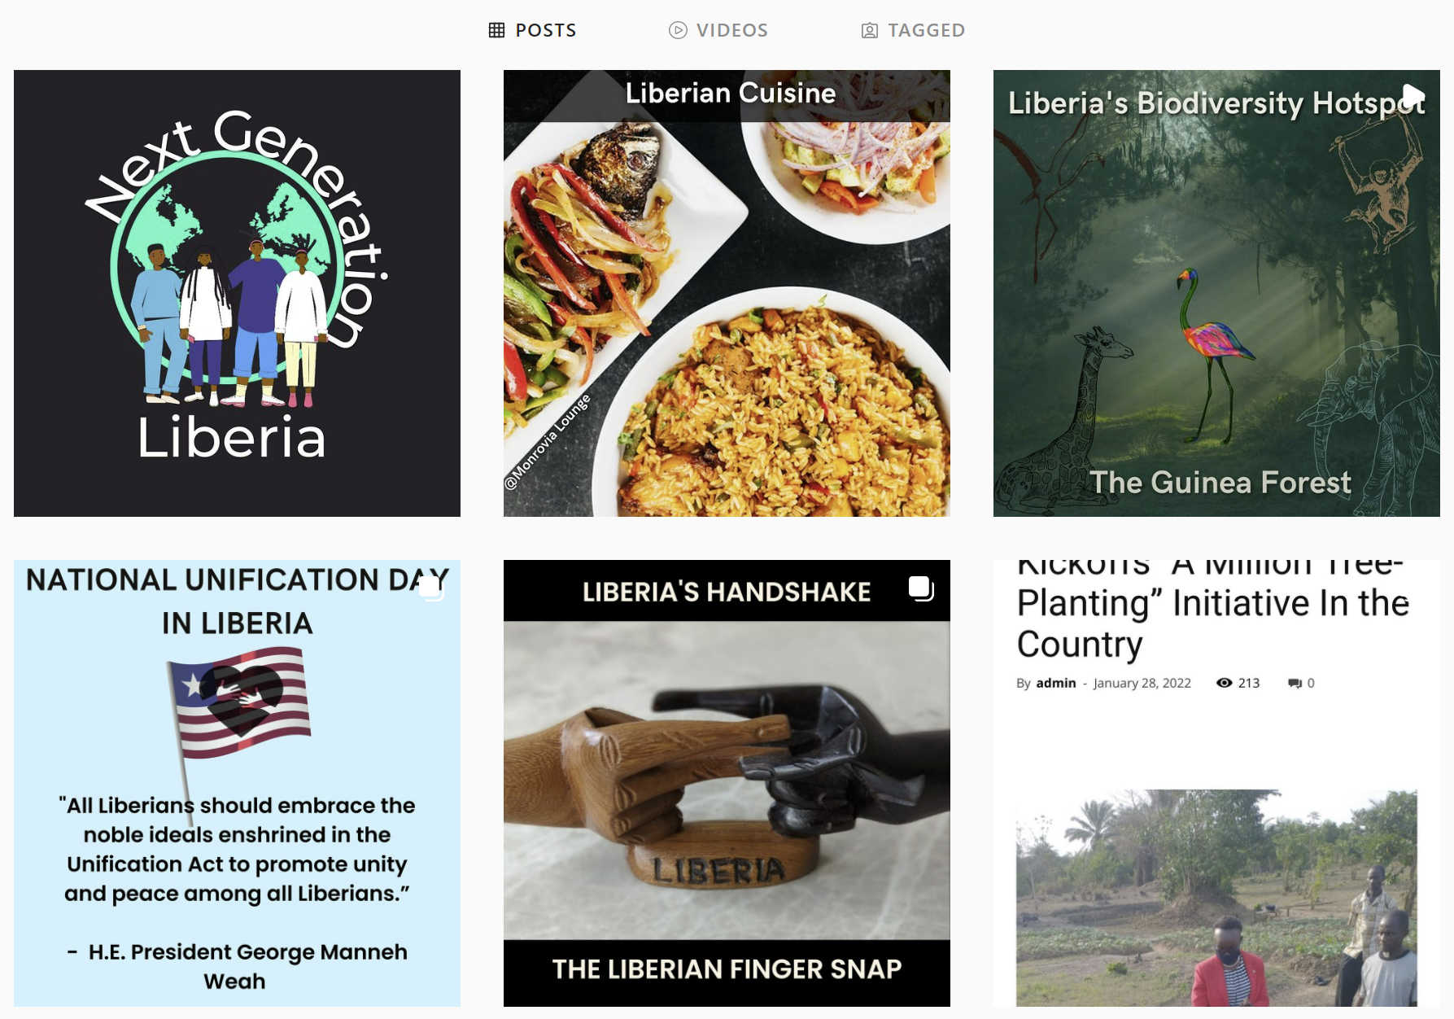Open the Million Tree-Planting Initiative post

[x=1216, y=783]
